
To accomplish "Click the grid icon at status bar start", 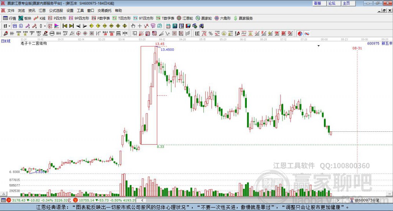I will coord(3,200).
